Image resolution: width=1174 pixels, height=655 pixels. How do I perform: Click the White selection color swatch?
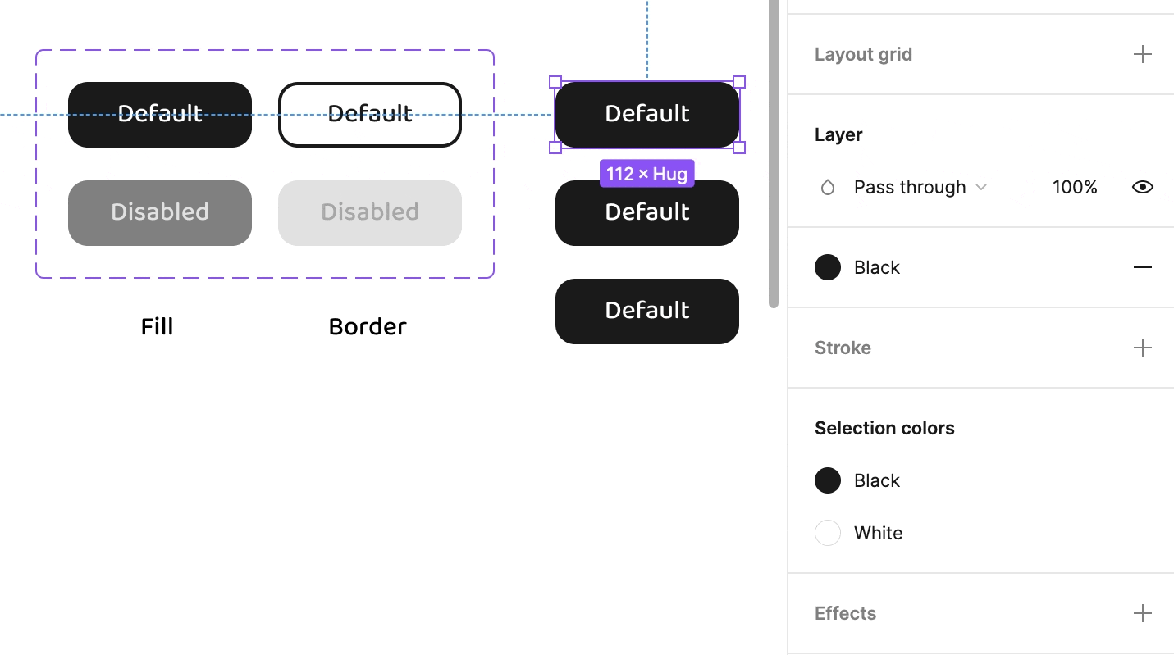pyautogui.click(x=828, y=534)
